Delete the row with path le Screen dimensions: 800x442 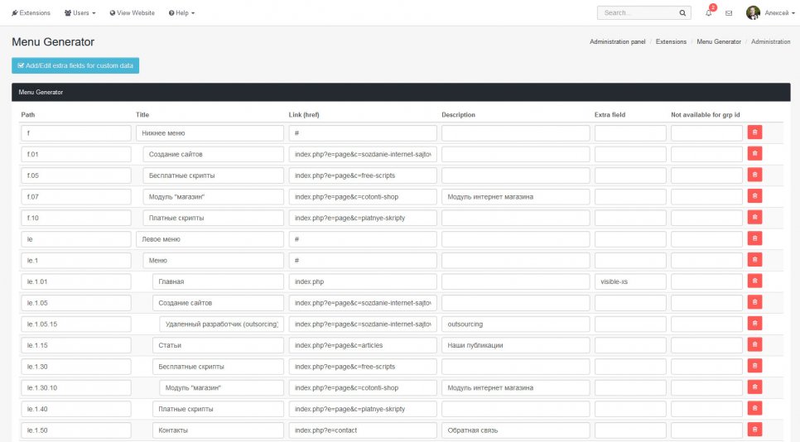click(x=754, y=238)
